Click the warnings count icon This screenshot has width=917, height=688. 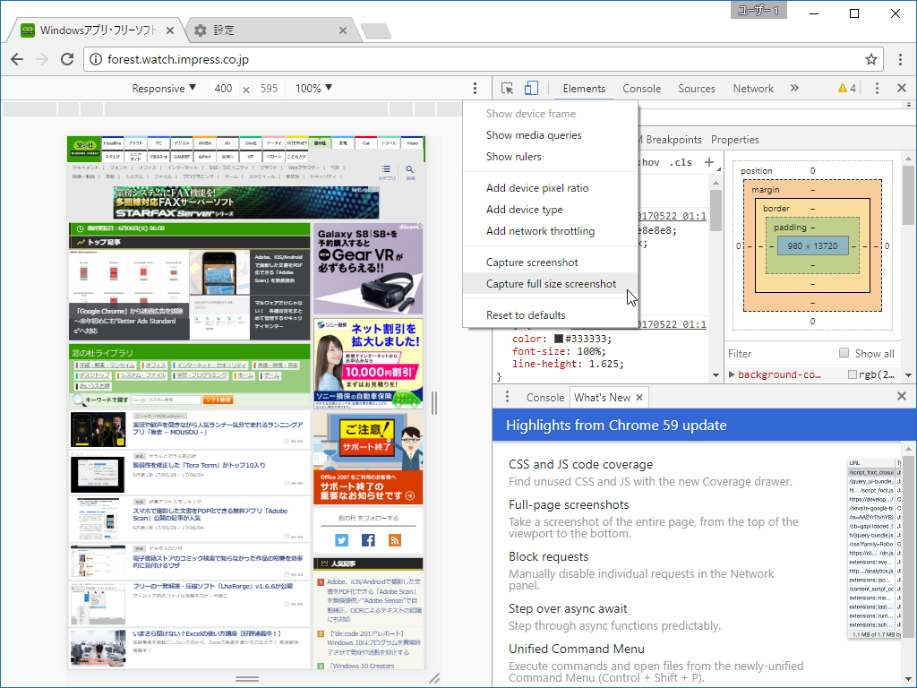pyautogui.click(x=847, y=89)
